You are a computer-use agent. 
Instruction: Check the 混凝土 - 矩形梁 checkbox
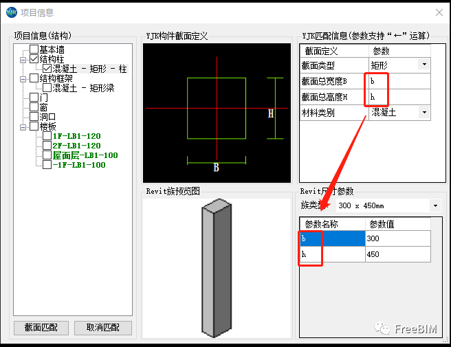[47, 88]
